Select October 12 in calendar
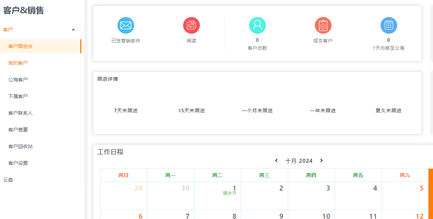Screen dimensions: 433x219 405,214
